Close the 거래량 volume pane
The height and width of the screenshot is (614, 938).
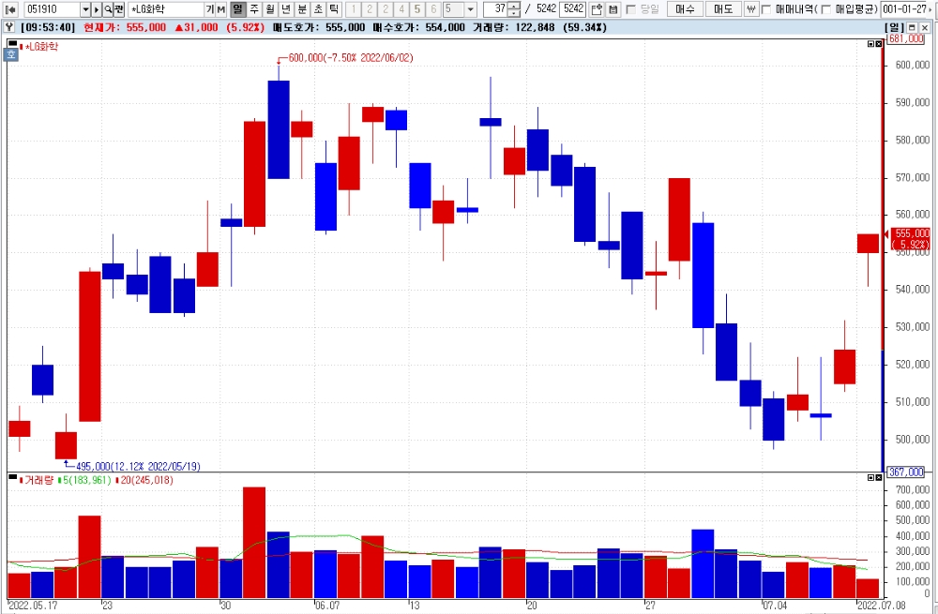pos(878,477)
